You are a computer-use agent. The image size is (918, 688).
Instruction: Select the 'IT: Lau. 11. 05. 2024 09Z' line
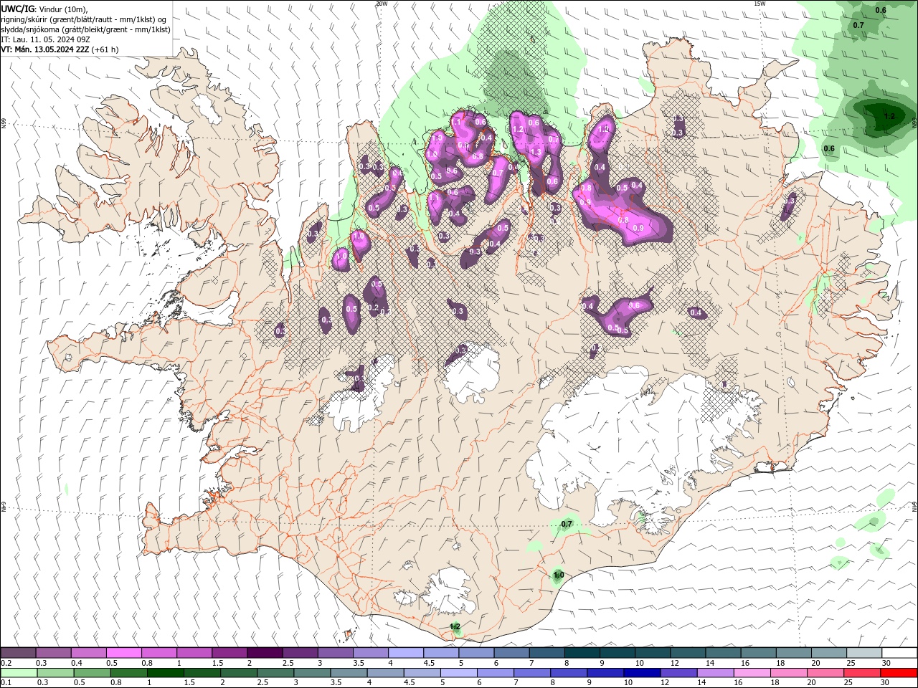click(46, 39)
